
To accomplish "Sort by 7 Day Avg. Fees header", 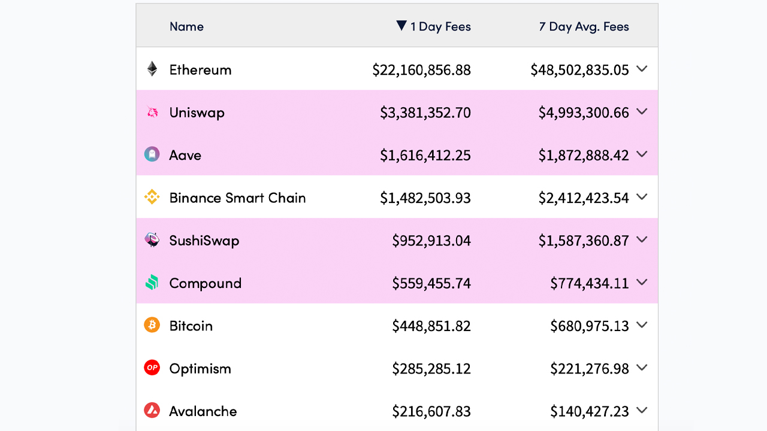I will coord(584,26).
